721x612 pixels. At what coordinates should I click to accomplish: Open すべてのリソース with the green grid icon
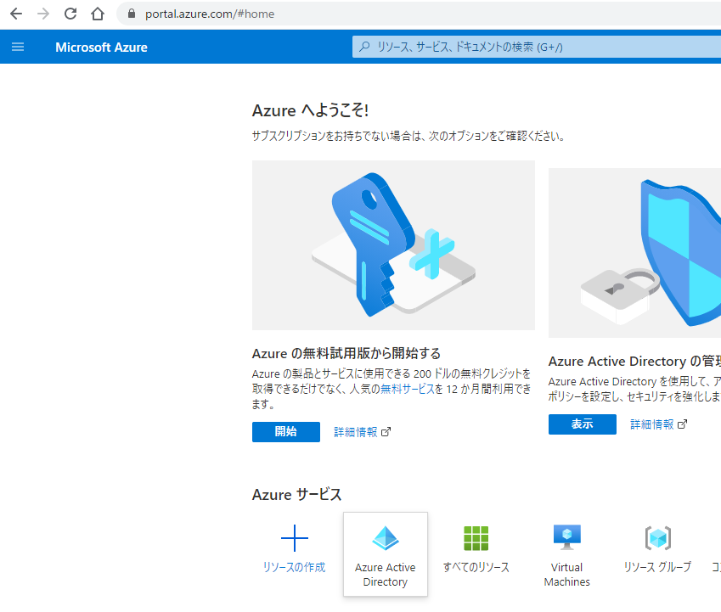[x=476, y=539]
